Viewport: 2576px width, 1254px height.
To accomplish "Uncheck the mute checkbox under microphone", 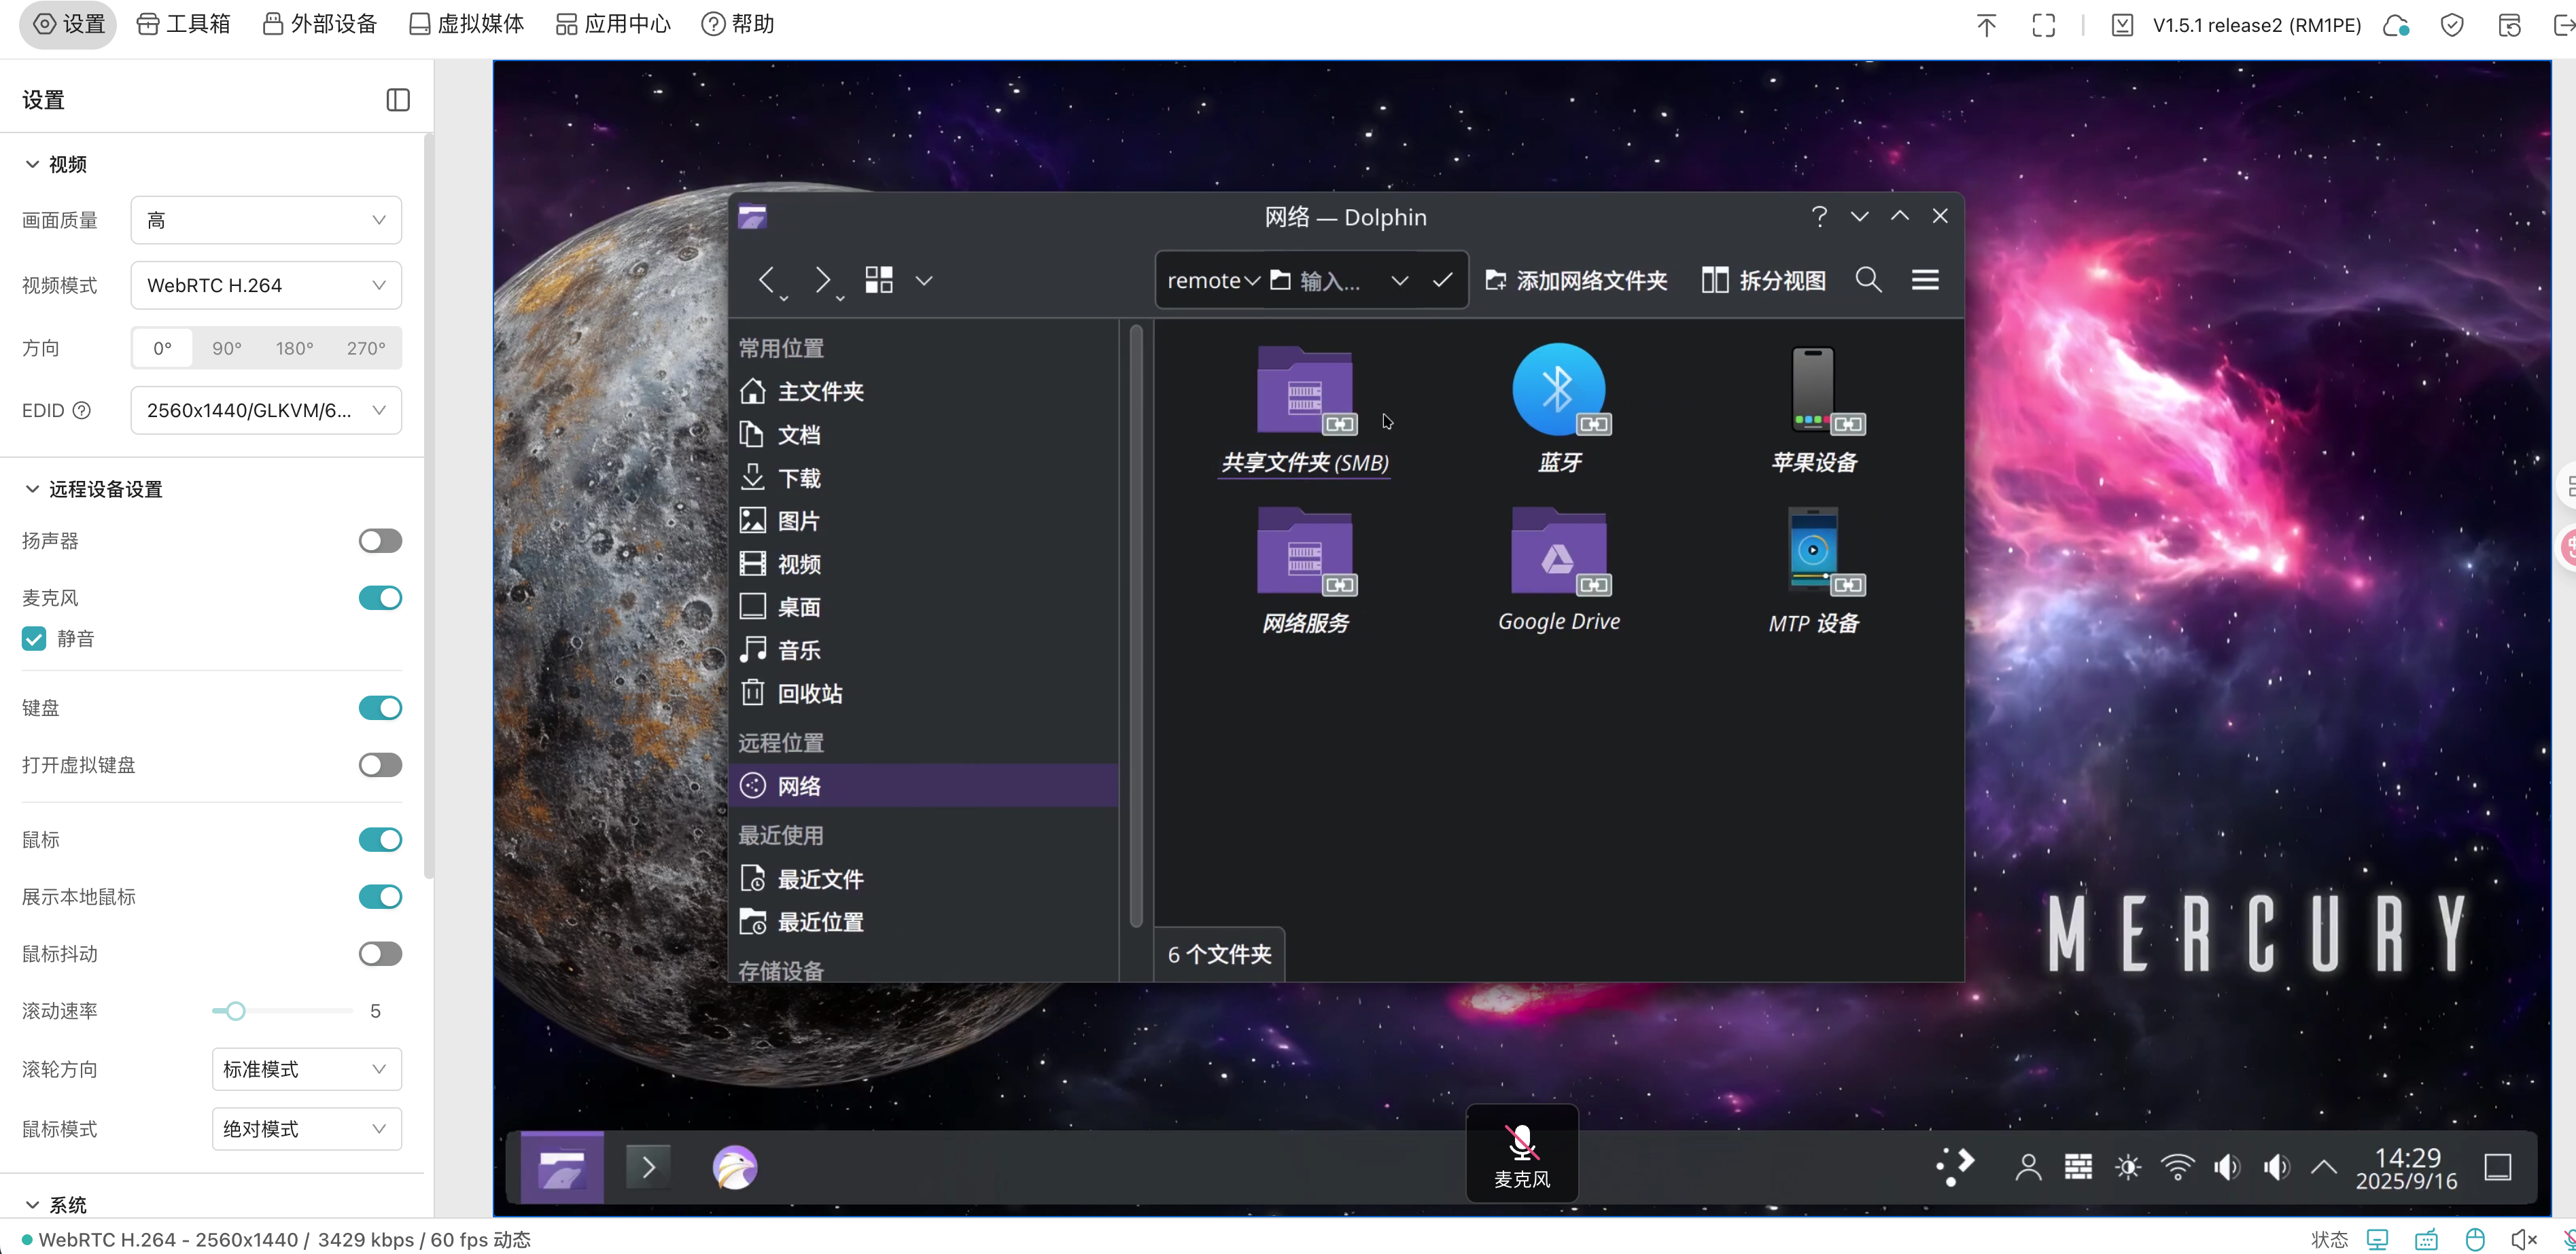I will [34, 639].
